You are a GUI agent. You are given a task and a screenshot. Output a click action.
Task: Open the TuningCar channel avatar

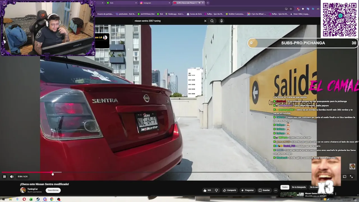(x=23, y=190)
